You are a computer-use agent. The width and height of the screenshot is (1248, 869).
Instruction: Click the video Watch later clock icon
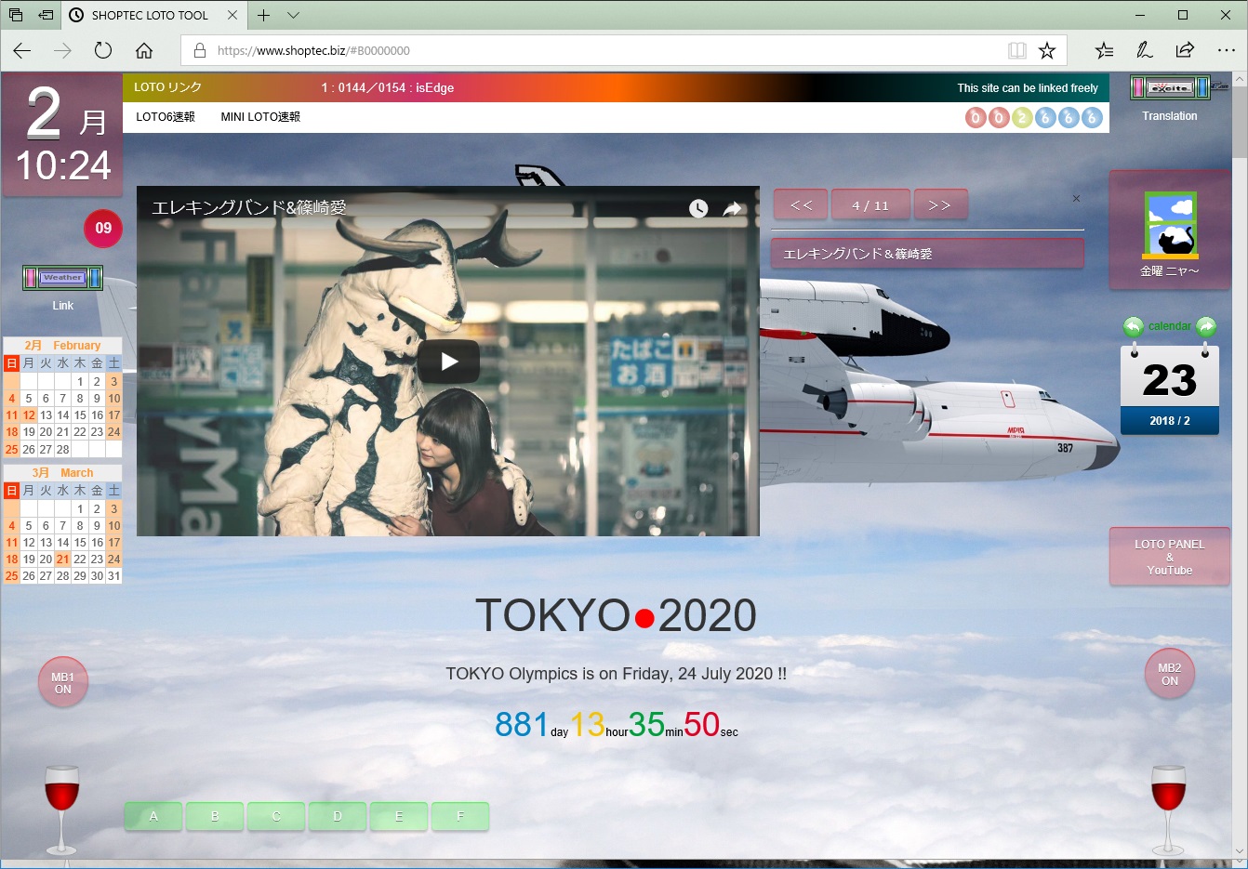pyautogui.click(x=698, y=208)
